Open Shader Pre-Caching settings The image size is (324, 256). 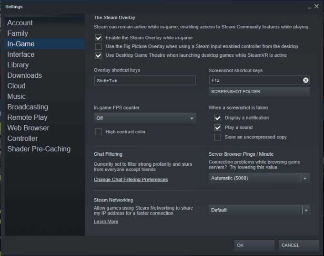tap(45, 149)
